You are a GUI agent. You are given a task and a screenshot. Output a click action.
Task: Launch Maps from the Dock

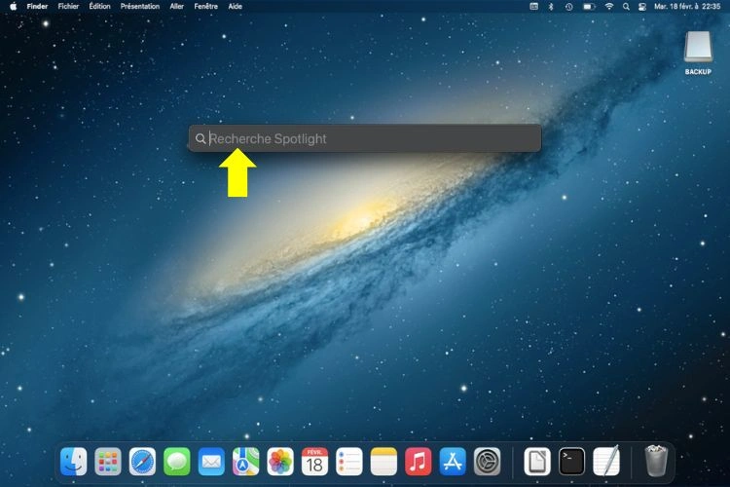click(246, 462)
